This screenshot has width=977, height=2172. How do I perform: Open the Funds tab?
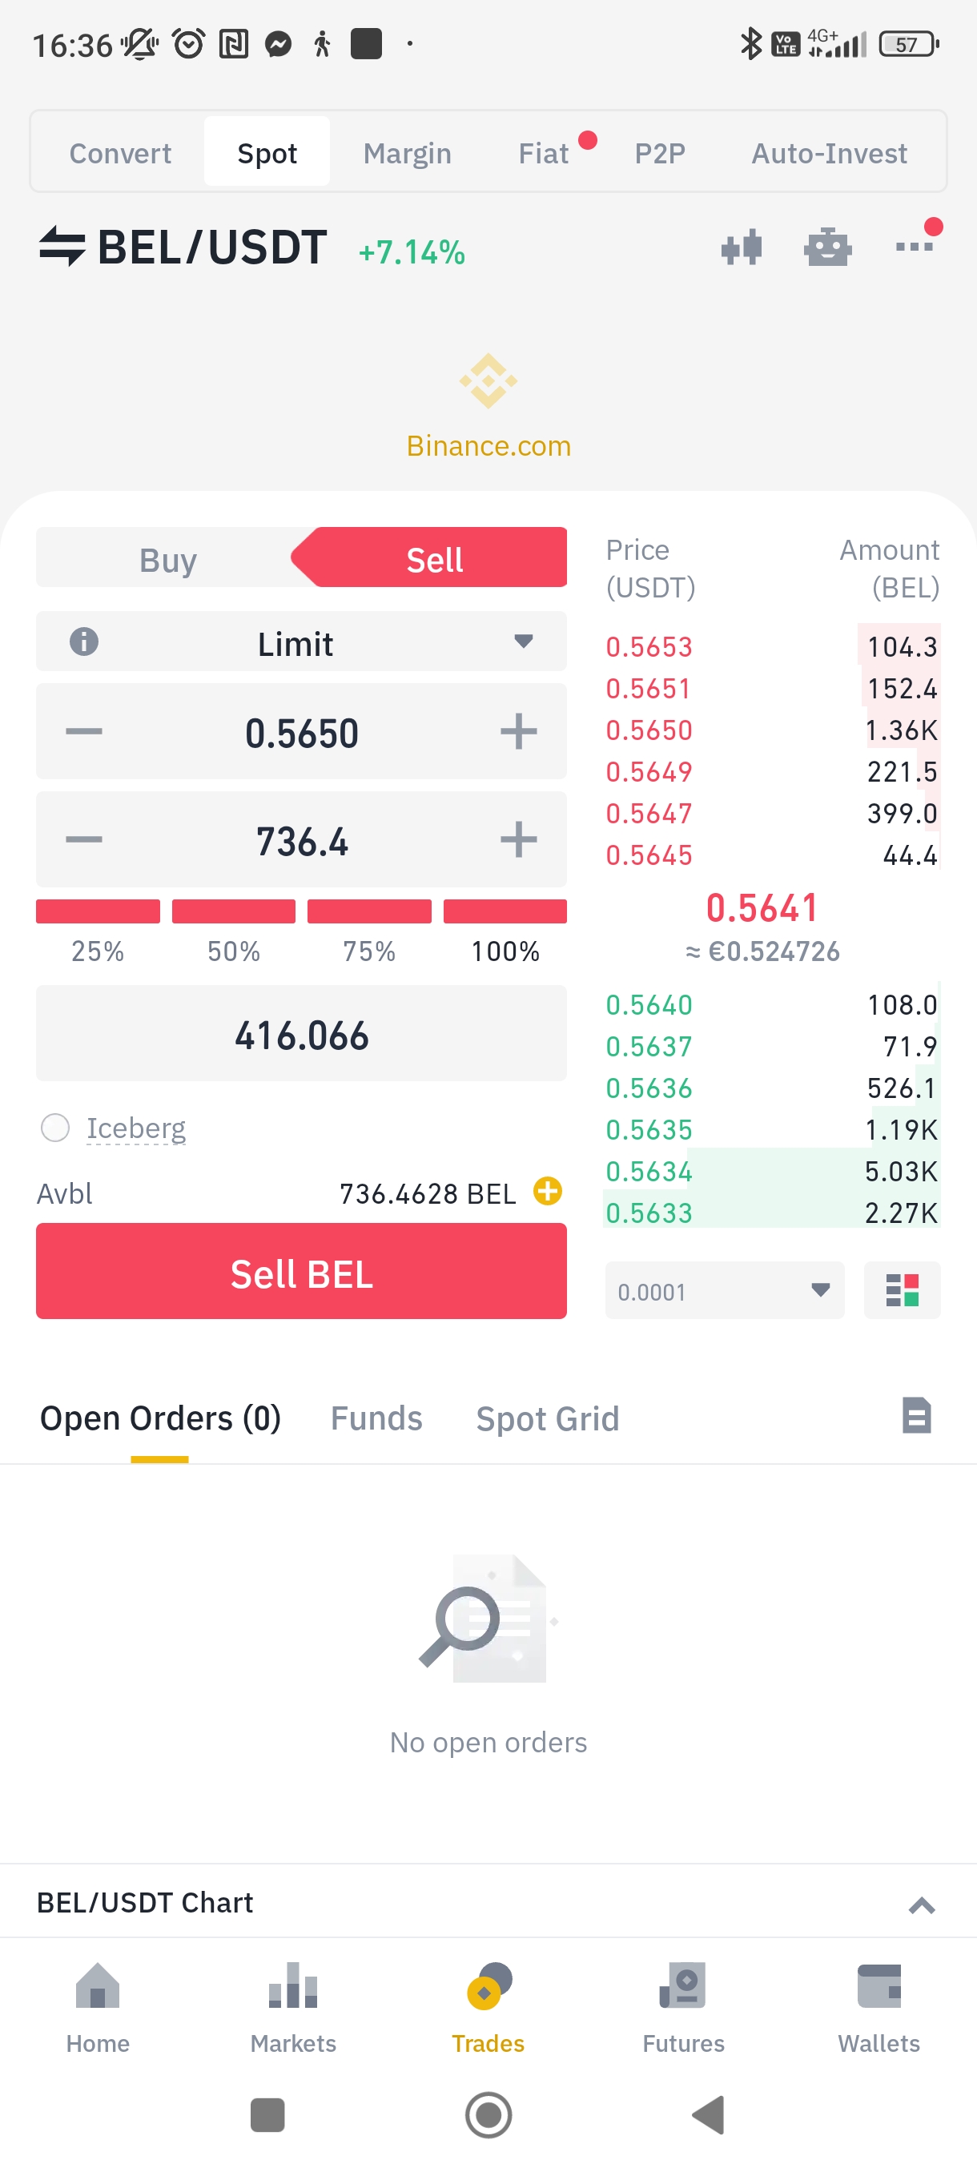pyautogui.click(x=376, y=1418)
